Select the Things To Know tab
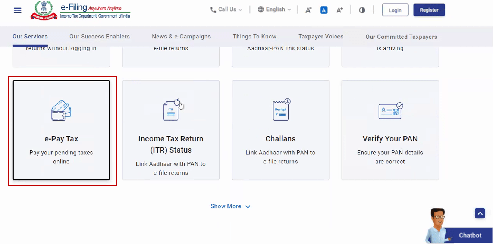Screen dimensions: 493x244 [x=255, y=37]
